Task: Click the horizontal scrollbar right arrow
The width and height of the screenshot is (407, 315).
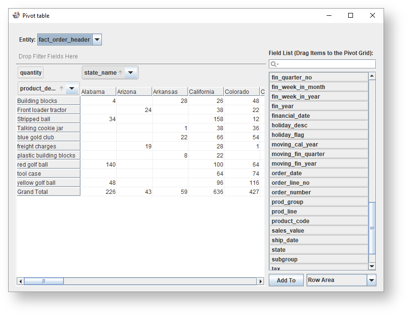Action: coord(261,281)
